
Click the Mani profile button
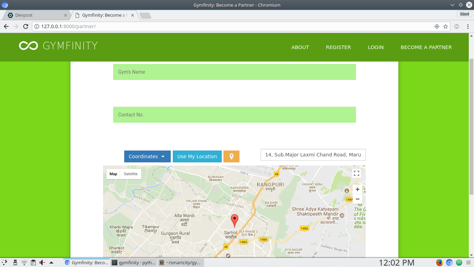coord(465,14)
